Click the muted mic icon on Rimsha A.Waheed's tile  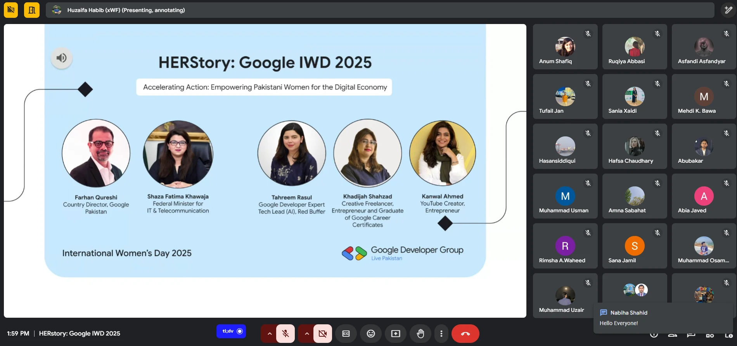click(588, 233)
